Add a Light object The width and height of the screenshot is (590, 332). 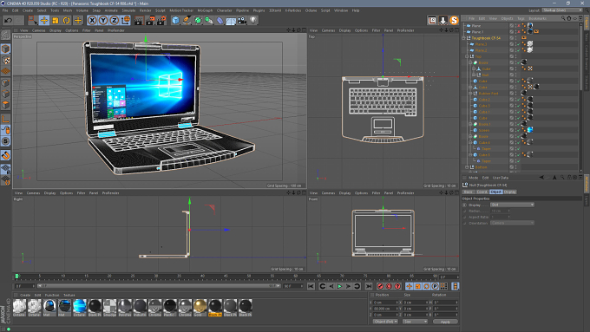253,20
